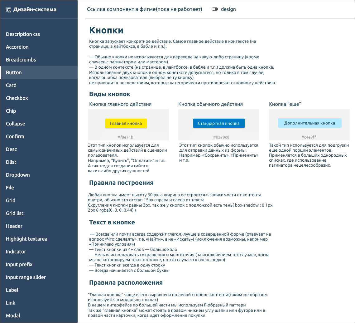This screenshot has width=355, height=323.
Task: Open Header in the sidebar
Action: [x=39, y=226]
